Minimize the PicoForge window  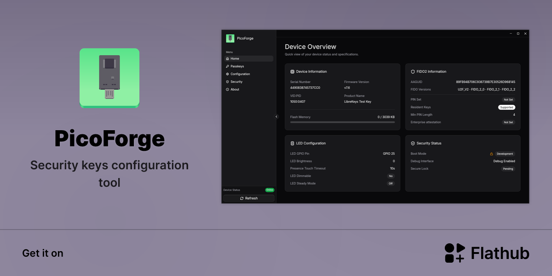(511, 34)
